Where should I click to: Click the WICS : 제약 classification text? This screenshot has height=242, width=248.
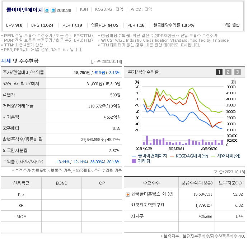tap(141, 9)
